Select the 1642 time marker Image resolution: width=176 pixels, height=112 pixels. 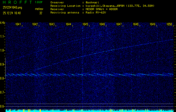tap(35, 24)
